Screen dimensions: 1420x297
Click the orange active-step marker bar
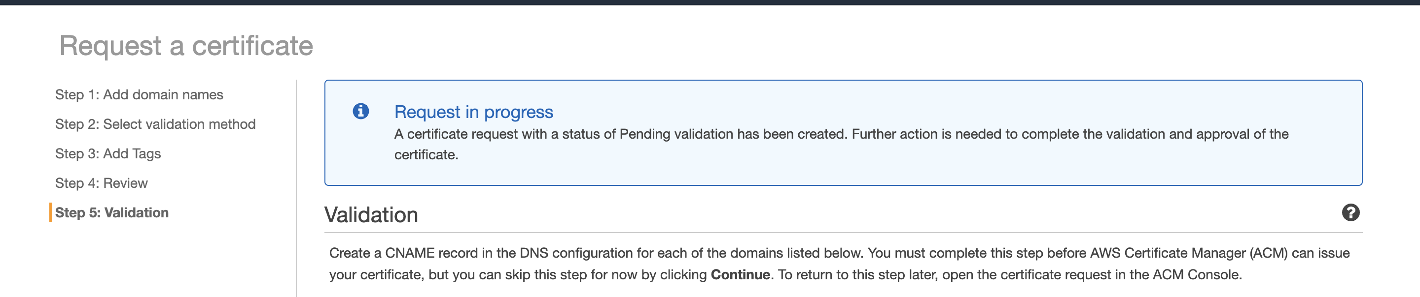[51, 213]
